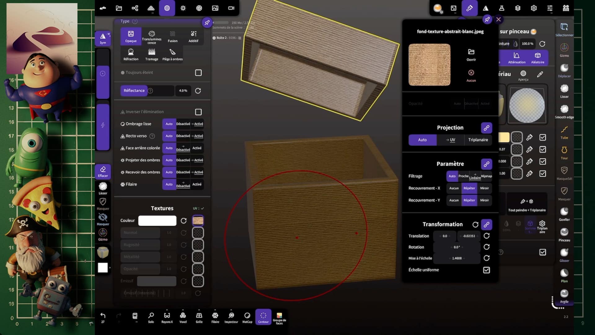This screenshot has width=595, height=335.
Task: Activate the Gonfler brush tool
Action: pyautogui.click(x=564, y=213)
